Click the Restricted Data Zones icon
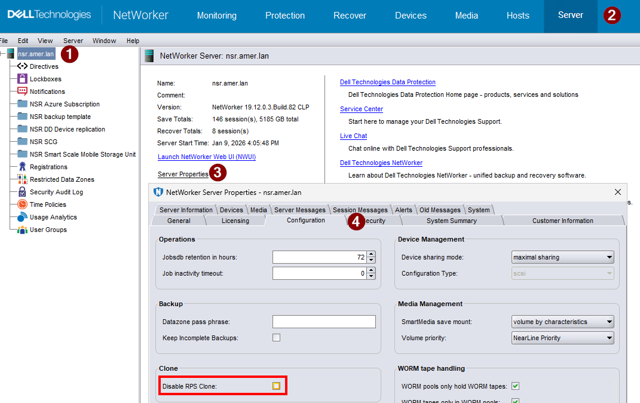Viewport: 640px width, 403px height. tap(22, 179)
